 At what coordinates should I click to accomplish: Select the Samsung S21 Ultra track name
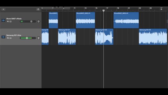[14, 35]
